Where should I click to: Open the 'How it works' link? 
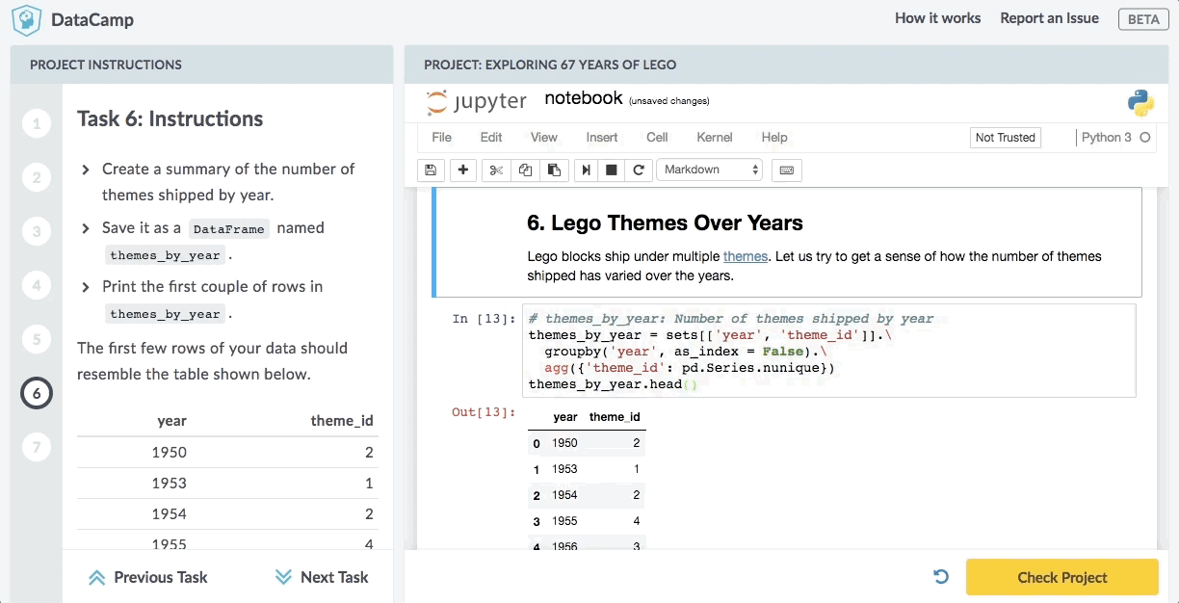(x=937, y=18)
